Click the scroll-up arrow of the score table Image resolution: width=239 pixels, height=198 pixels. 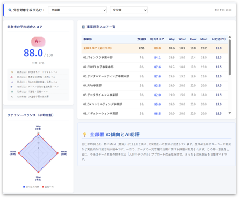(x=230, y=37)
